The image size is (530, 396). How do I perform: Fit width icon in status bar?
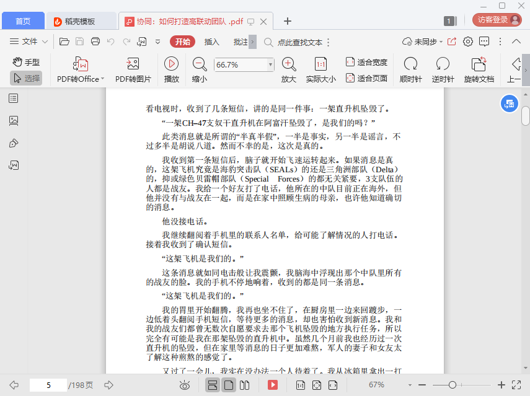(x=333, y=385)
